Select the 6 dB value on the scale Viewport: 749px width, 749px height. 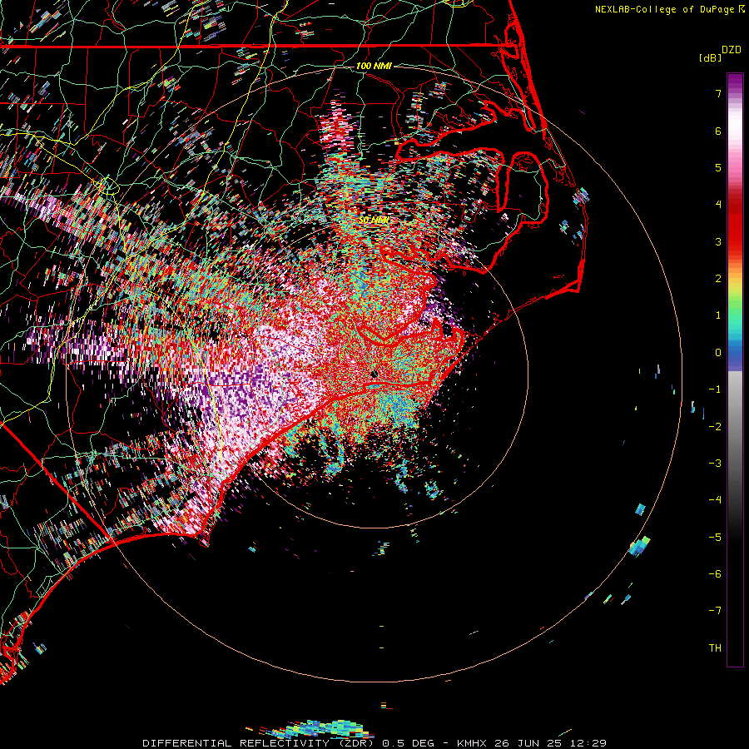718,131
